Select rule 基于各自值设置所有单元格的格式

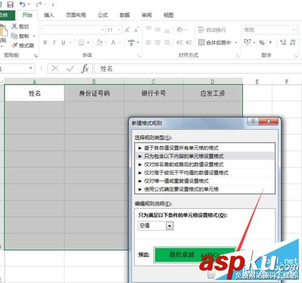pyautogui.click(x=205, y=148)
